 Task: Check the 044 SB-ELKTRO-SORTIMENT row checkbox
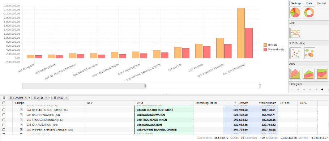click(x=4, y=110)
